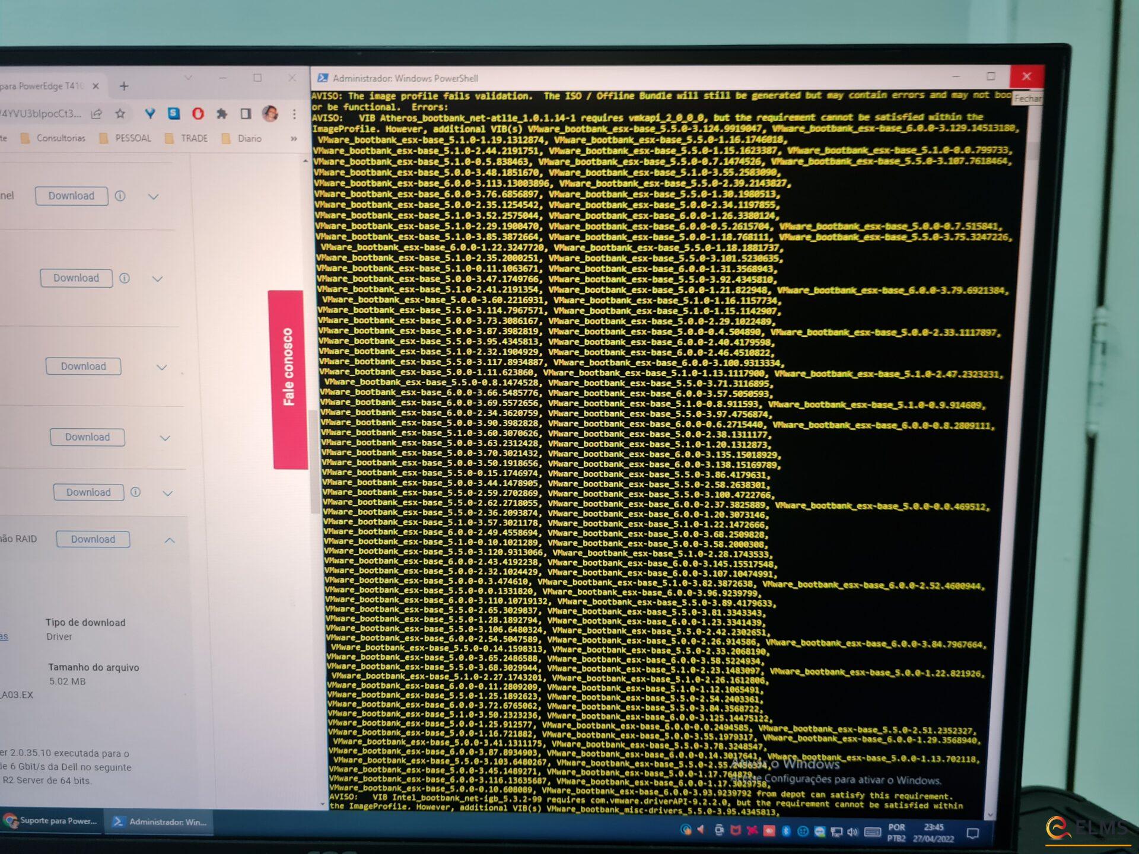1139x854 pixels.
Task: Open the tab search chevron in Chrome
Action: 188,78
